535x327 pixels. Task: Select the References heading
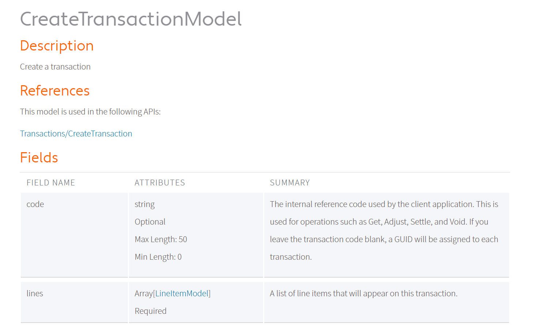55,91
